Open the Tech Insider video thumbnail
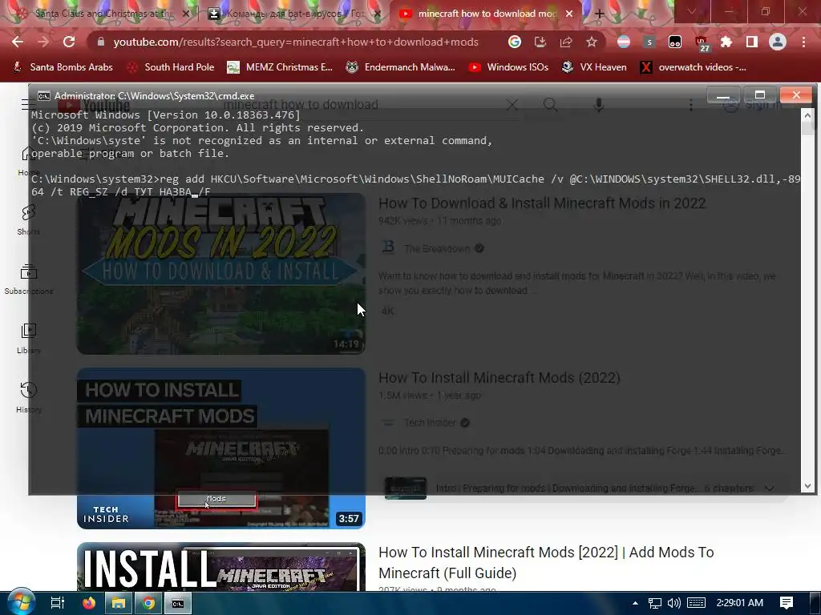Viewport: 821px width, 615px height. [221, 448]
